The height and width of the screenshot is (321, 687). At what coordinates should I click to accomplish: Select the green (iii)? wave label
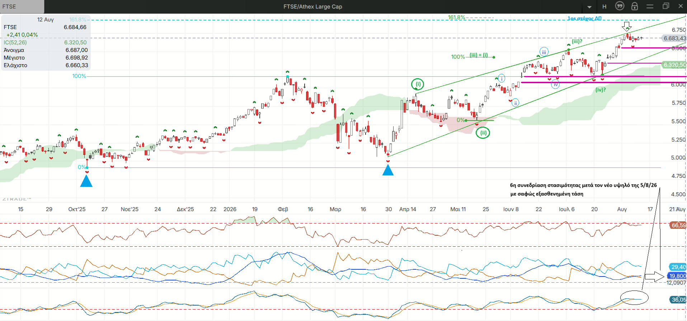[577, 41]
